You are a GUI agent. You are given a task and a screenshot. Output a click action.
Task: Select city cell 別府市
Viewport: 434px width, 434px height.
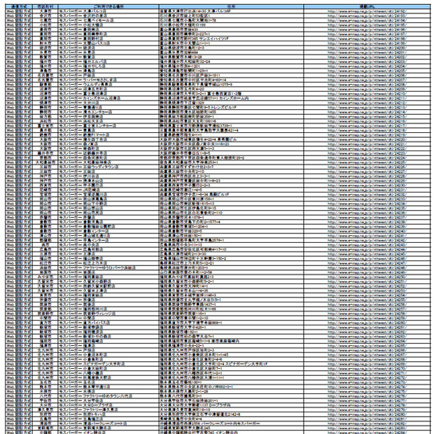45,414
